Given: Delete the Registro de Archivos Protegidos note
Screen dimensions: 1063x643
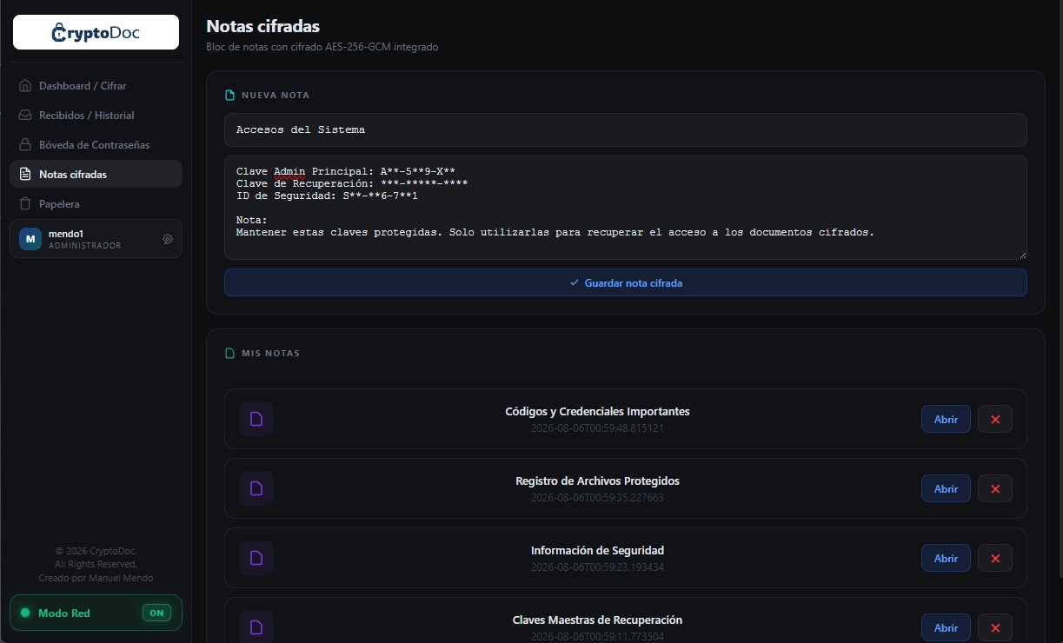Looking at the screenshot, I should pyautogui.click(x=995, y=488).
